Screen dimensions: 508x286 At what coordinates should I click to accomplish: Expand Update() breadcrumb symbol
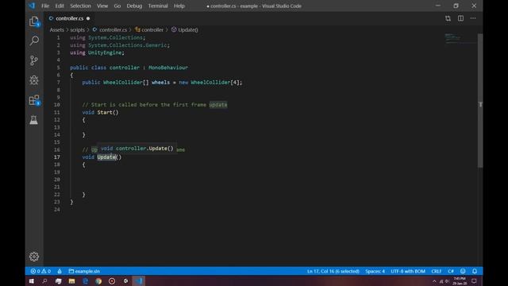pos(185,30)
